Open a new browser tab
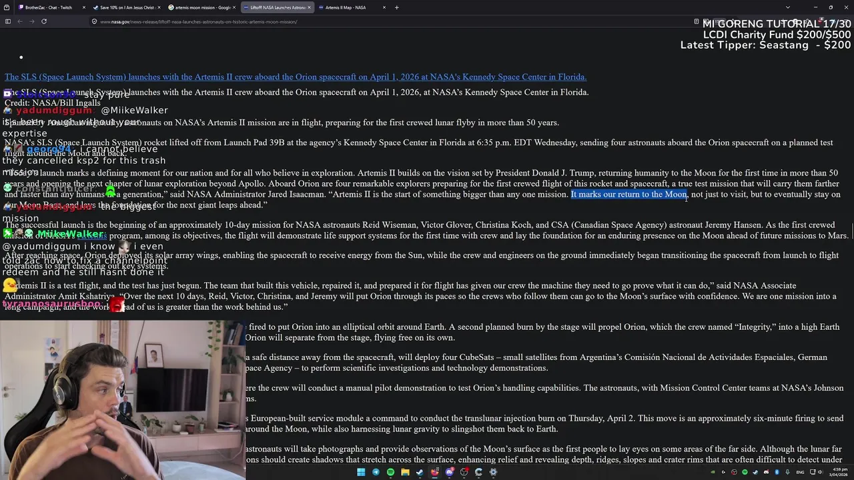This screenshot has height=480, width=854. coord(396,7)
